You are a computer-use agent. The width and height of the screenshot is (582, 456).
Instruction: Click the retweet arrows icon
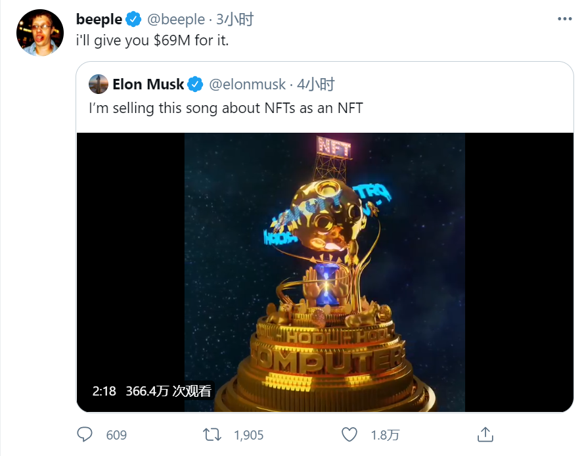pyautogui.click(x=212, y=434)
